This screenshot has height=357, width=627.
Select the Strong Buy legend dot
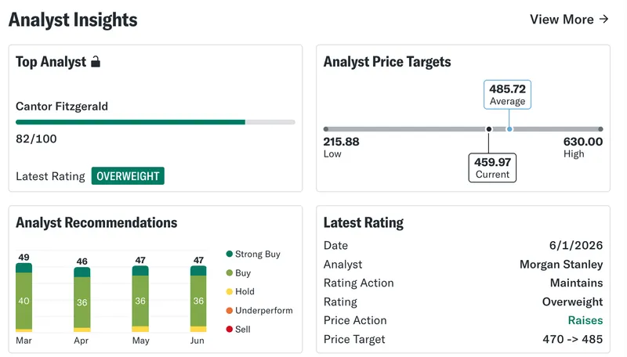[x=229, y=254]
